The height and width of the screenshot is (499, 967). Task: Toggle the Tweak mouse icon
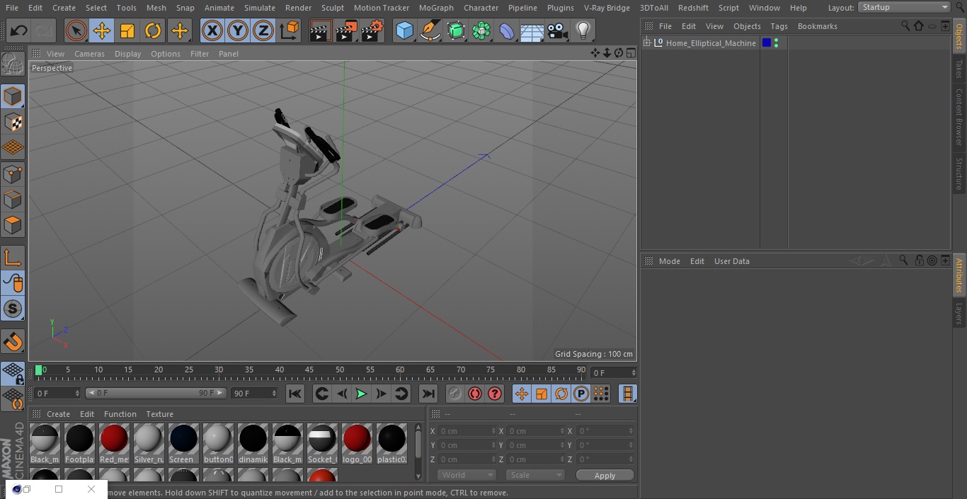[13, 283]
